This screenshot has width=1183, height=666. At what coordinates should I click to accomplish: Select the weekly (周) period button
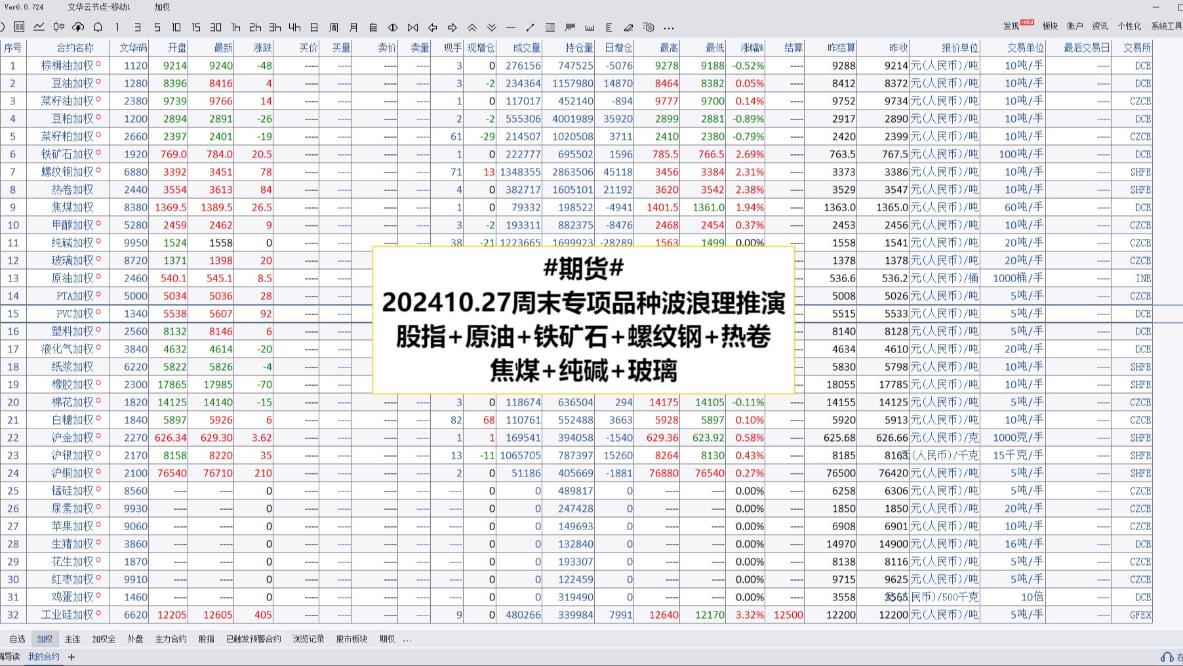click(x=334, y=27)
